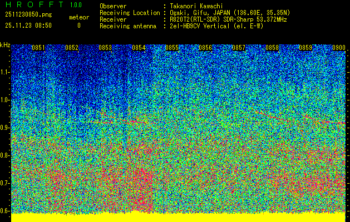Click the 1.1 kHz axis label

(x=5, y=72)
